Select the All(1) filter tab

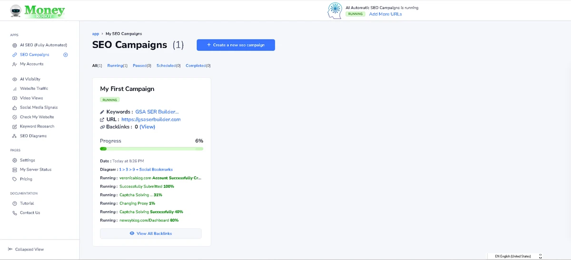97,66
